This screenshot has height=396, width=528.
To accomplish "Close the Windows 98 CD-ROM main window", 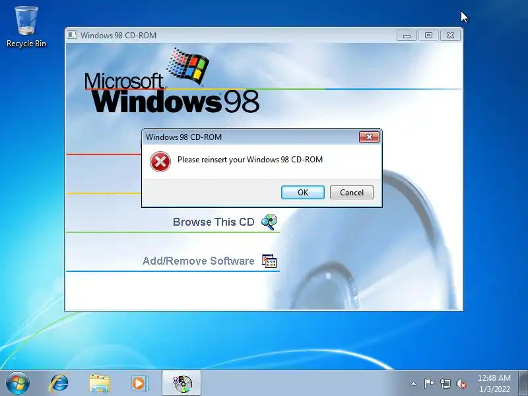I will pyautogui.click(x=450, y=36).
